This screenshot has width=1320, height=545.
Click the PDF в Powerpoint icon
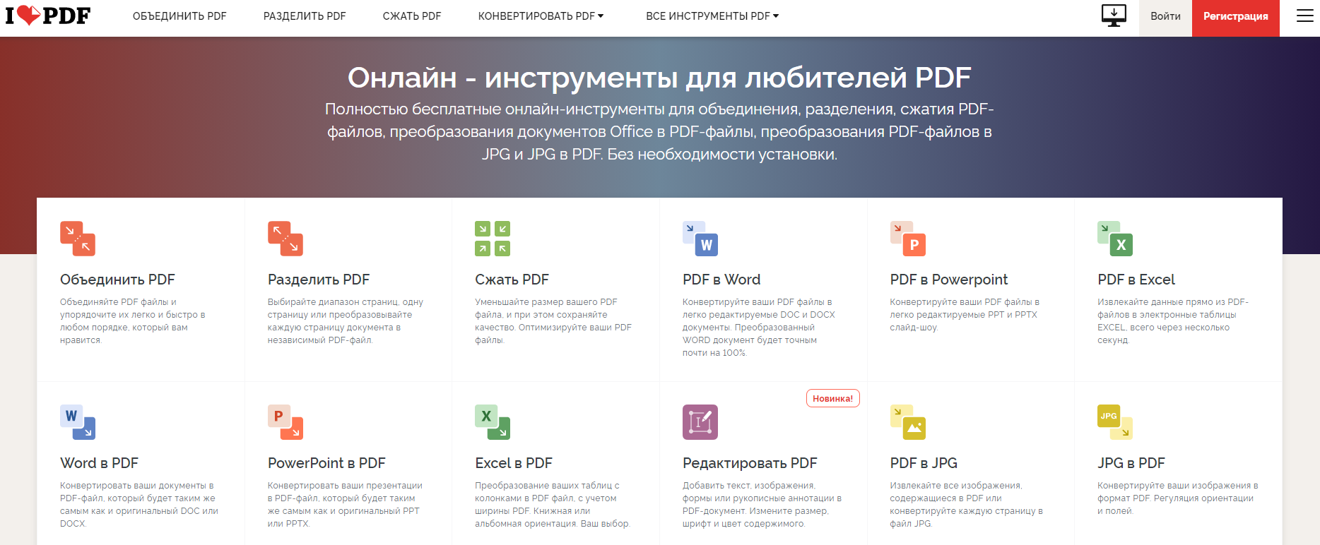pyautogui.click(x=908, y=239)
